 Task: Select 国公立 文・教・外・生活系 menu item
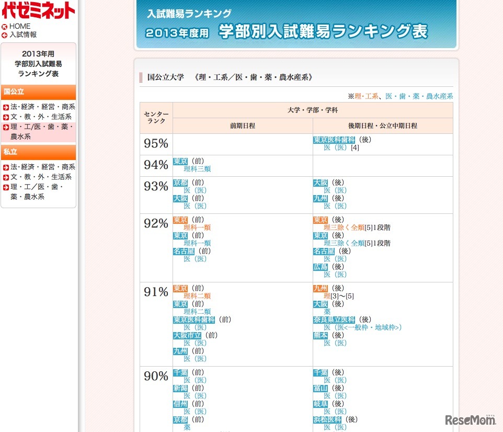pos(41,117)
